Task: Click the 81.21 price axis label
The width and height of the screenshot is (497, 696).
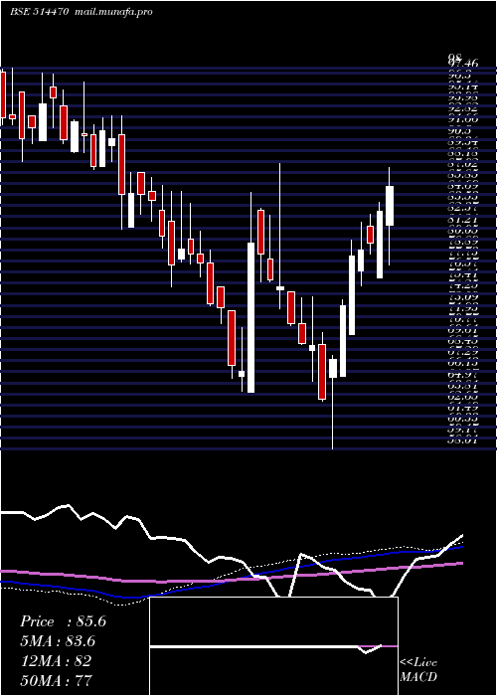Action: [462, 219]
